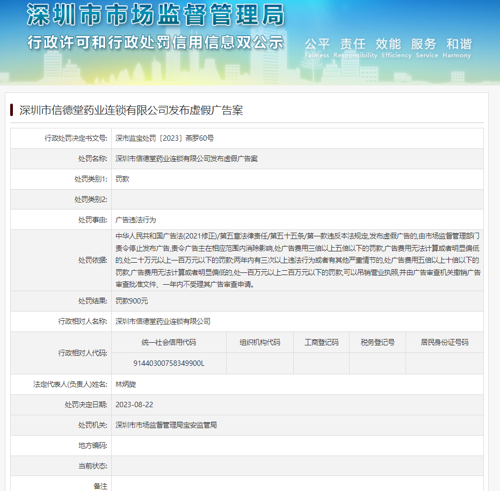Image resolution: width=500 pixels, height=491 pixels.
Task: Click the 罚款900元 result value
Action: [x=132, y=301]
